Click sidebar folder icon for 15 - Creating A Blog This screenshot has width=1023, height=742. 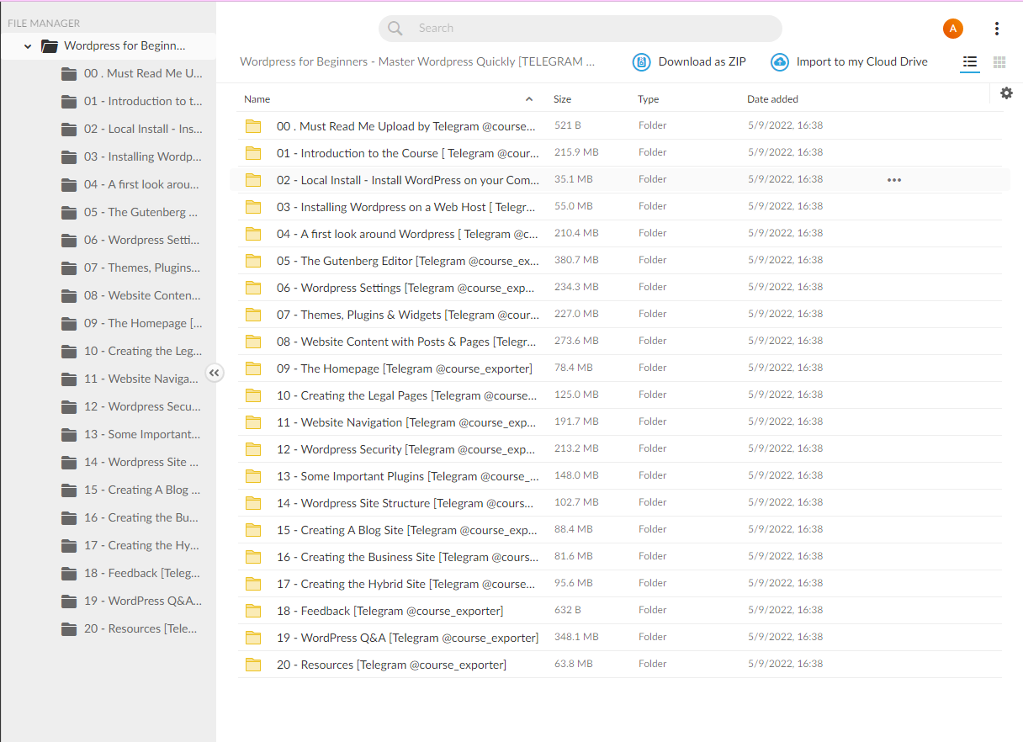coord(69,490)
